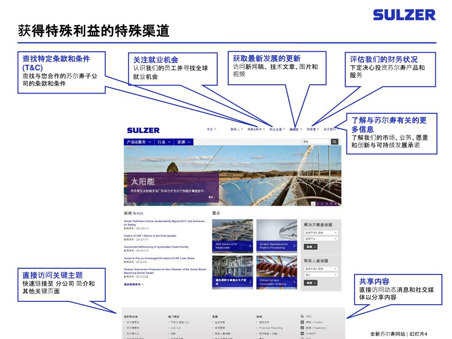Open the Facebook icon in the footer
The image size is (452, 339).
point(302,328)
